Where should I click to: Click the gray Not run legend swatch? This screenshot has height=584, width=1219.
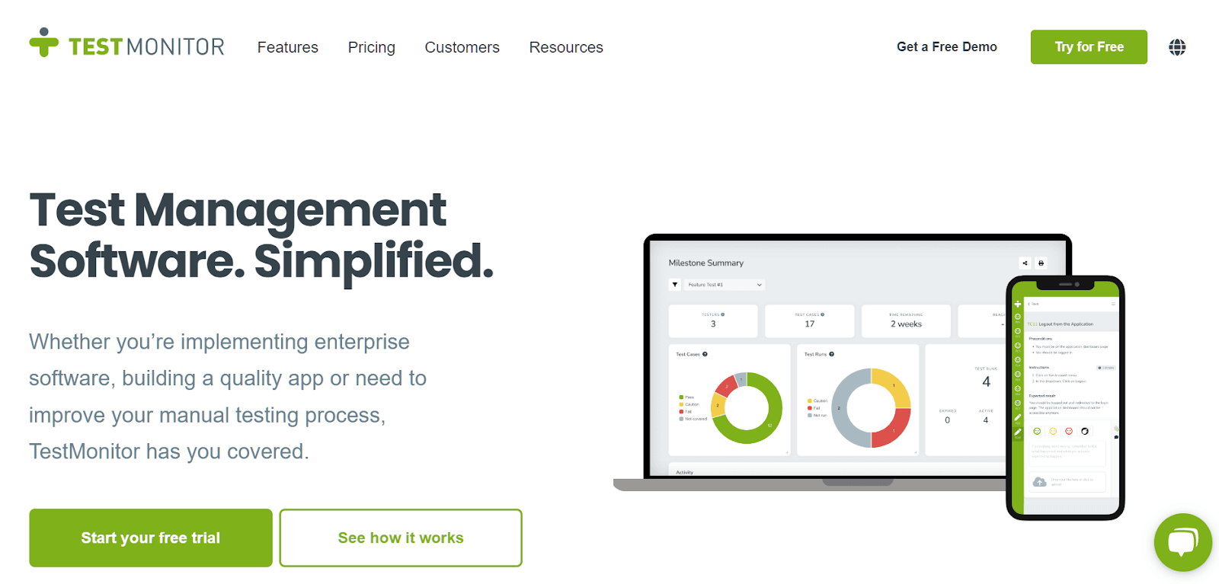click(810, 415)
